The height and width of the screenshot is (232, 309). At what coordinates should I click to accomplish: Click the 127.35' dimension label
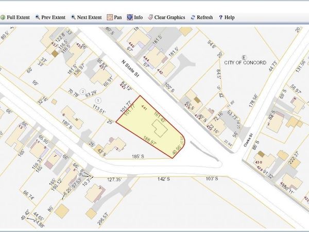(x=114, y=180)
